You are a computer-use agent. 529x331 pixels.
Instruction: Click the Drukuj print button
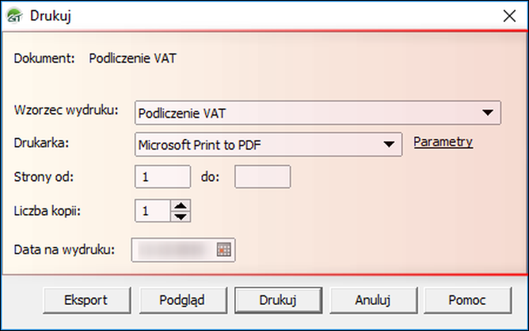278,299
